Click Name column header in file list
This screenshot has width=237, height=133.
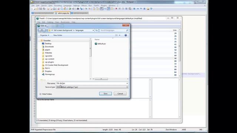97,40
